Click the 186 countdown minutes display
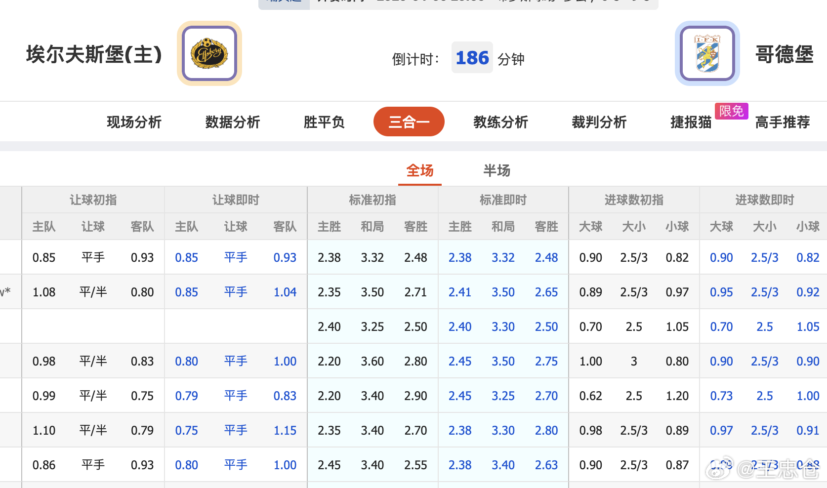The height and width of the screenshot is (488, 827). coord(472,58)
